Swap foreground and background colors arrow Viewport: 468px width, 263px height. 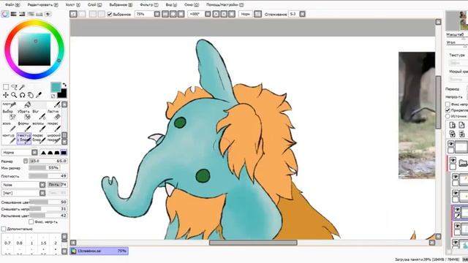click(64, 85)
